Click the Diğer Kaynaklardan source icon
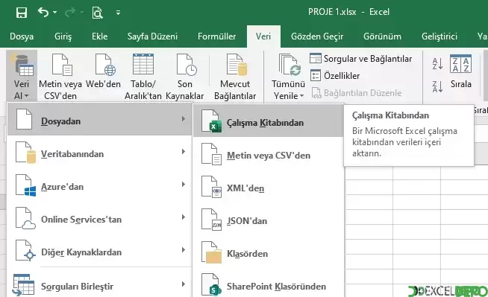This screenshot has height=297, width=488. 26,251
